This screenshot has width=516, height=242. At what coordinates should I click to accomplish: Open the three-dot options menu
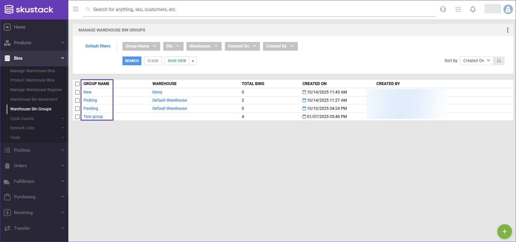click(x=508, y=30)
